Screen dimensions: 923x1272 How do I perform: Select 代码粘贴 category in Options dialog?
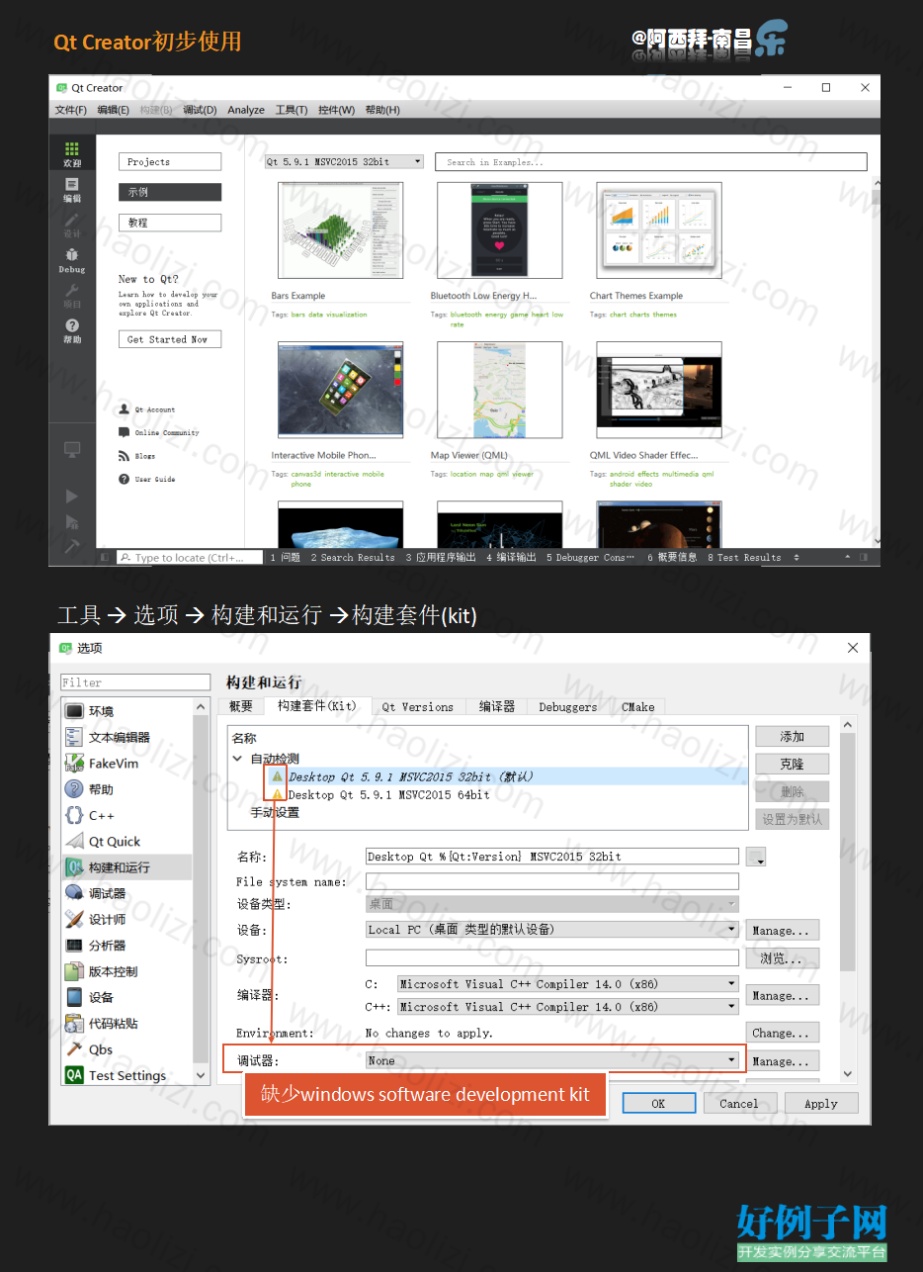pyautogui.click(x=128, y=1024)
